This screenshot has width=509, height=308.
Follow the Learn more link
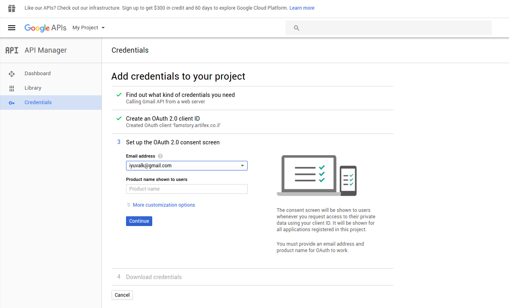tap(302, 8)
